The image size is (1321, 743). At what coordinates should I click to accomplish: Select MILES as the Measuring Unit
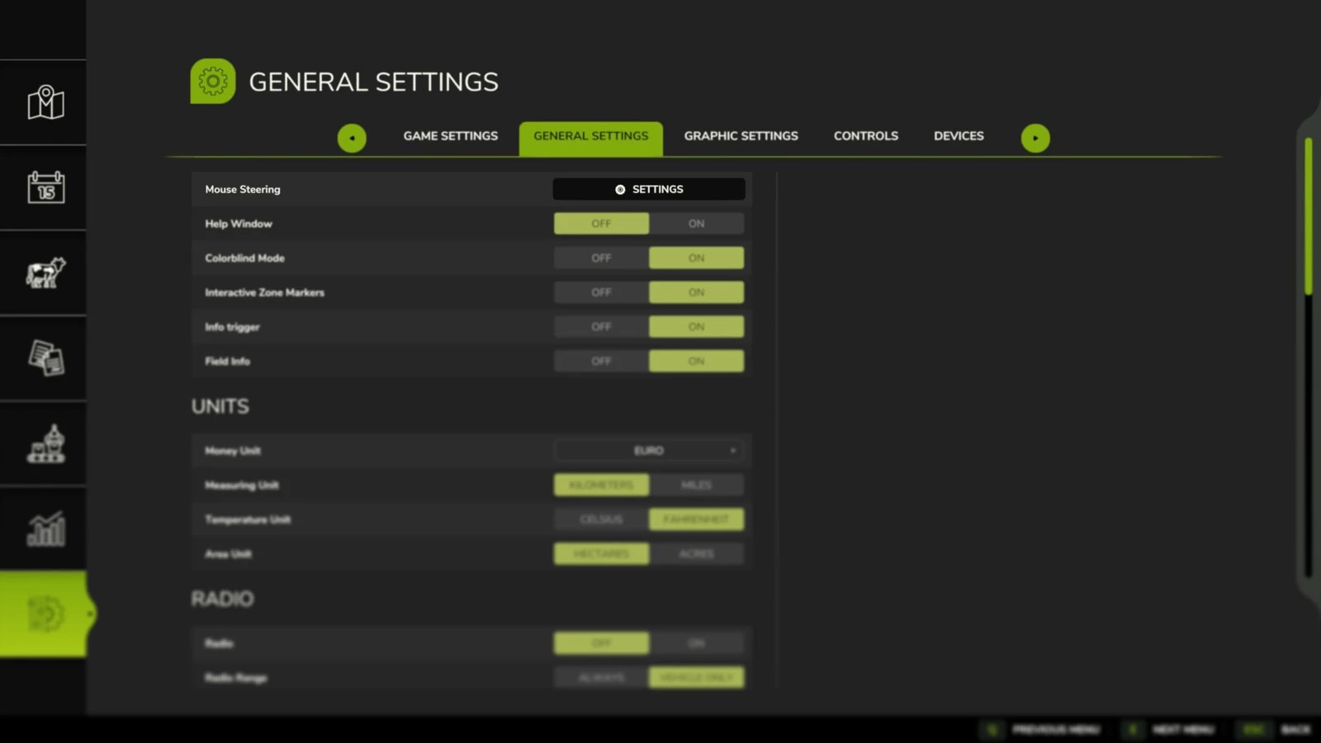tap(696, 485)
